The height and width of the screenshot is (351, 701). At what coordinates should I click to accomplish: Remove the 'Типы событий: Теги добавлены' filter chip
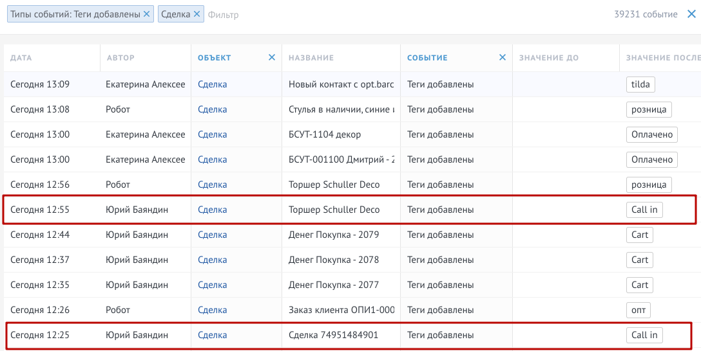(x=147, y=14)
